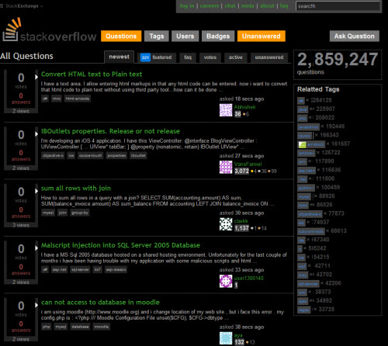This screenshot has width=388, height=346.
Task: Select the gray unanswered sort tab
Action: click(269, 57)
